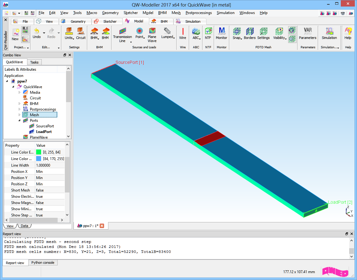Toggle the Short Mesh false value
Screen dimensions: 357x280
click(x=50, y=190)
